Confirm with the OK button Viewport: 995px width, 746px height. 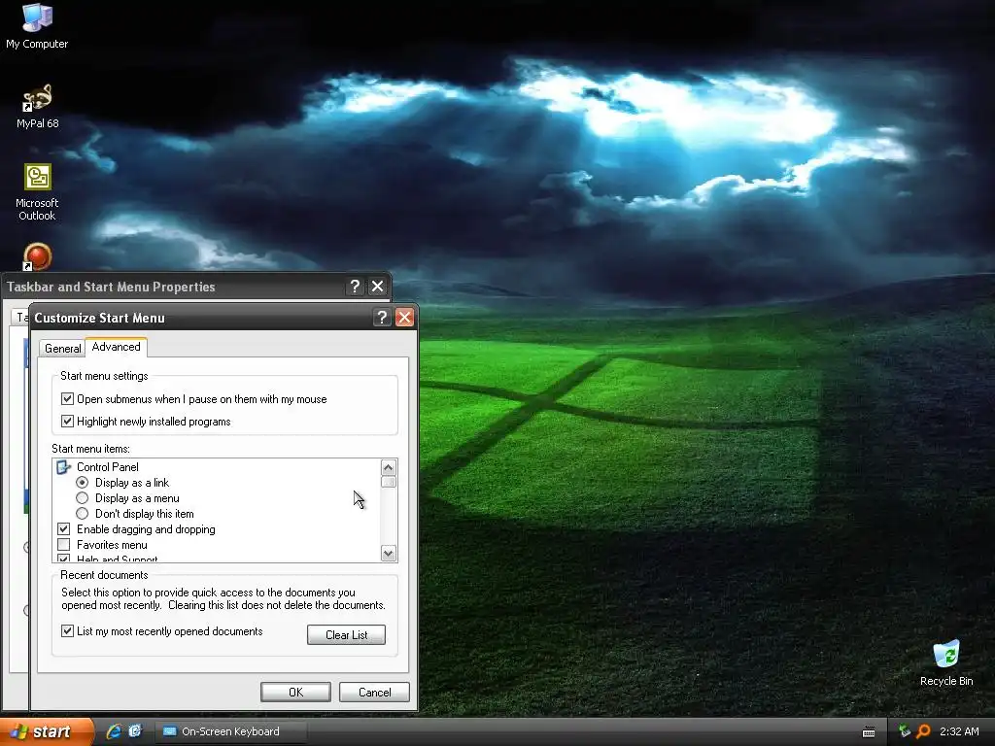(295, 692)
